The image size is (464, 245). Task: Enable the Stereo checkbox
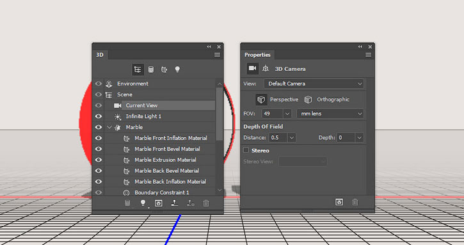[246, 150]
